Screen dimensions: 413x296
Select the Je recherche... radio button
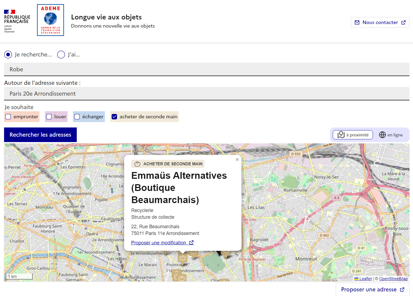tap(8, 55)
